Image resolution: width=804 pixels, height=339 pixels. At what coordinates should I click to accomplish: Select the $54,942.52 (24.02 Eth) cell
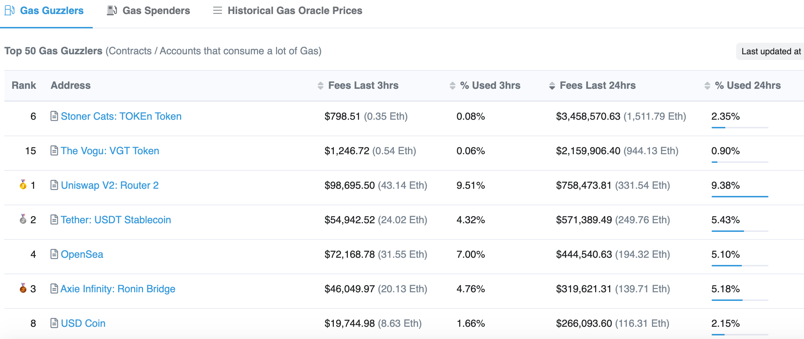coord(376,220)
